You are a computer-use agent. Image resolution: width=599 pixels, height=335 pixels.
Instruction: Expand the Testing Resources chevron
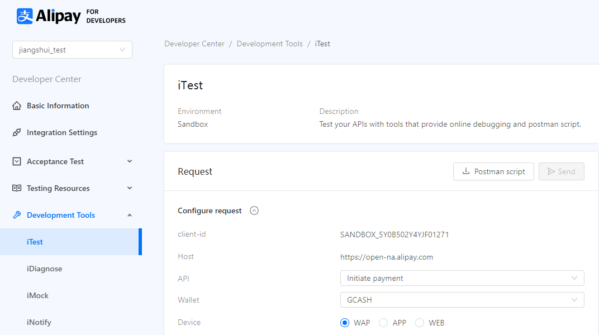coord(130,188)
